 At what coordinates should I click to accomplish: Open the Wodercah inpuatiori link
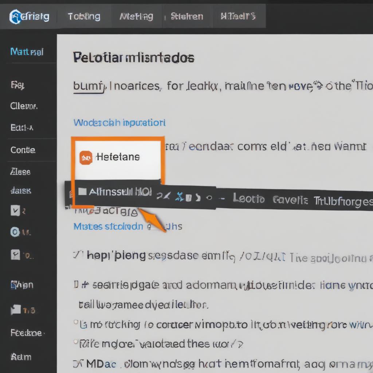click(119, 122)
